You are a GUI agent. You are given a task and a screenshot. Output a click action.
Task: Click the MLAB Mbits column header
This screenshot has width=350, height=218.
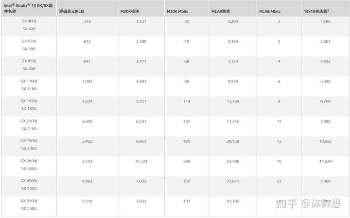click(270, 11)
